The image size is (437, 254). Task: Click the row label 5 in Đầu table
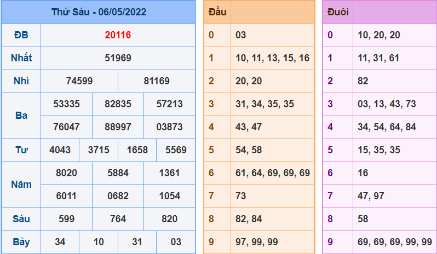[211, 150]
